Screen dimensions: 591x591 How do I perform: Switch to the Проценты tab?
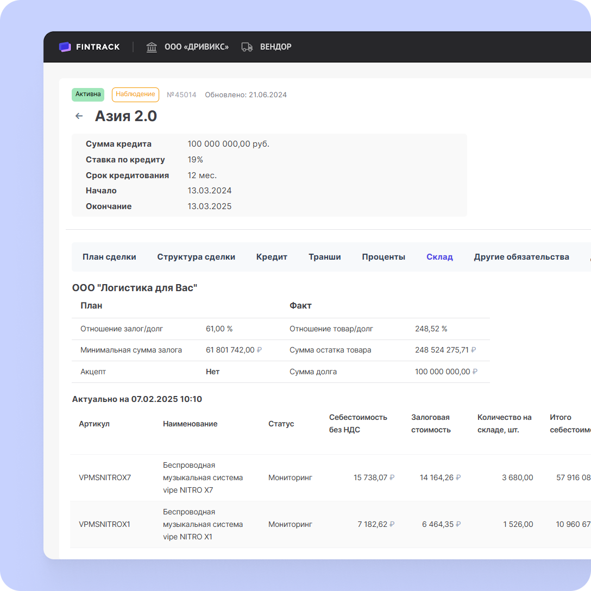(383, 257)
